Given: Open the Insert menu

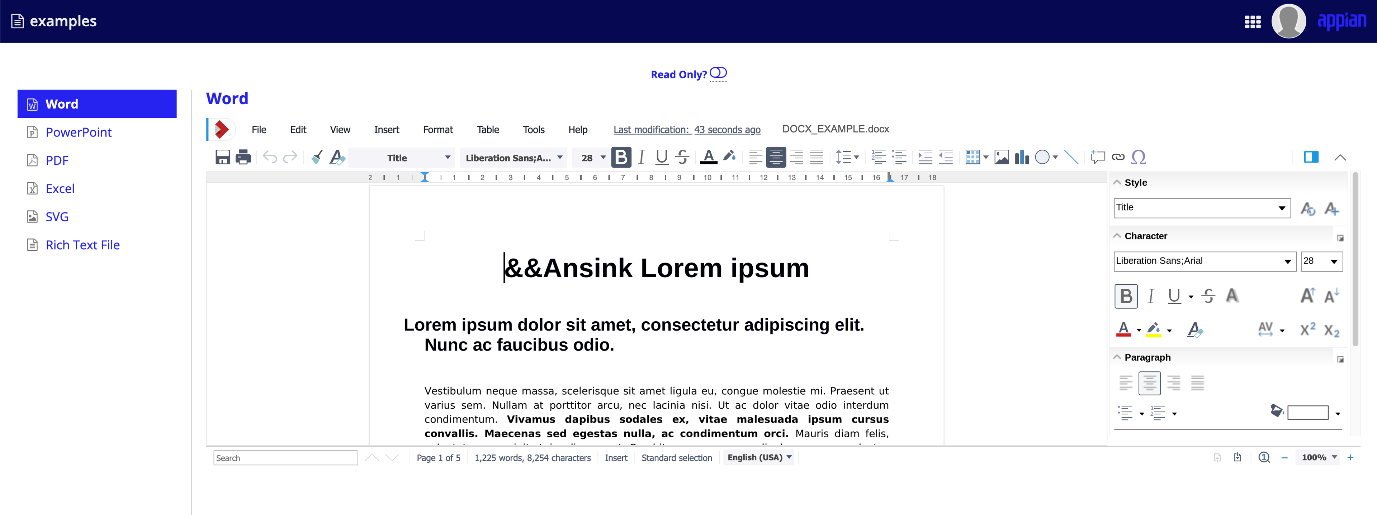Looking at the screenshot, I should [387, 130].
